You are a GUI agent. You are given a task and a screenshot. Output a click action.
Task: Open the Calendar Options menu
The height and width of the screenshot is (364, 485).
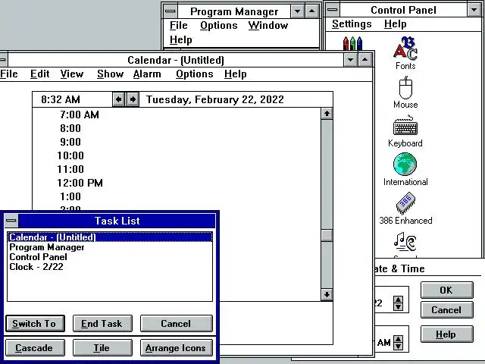(195, 74)
